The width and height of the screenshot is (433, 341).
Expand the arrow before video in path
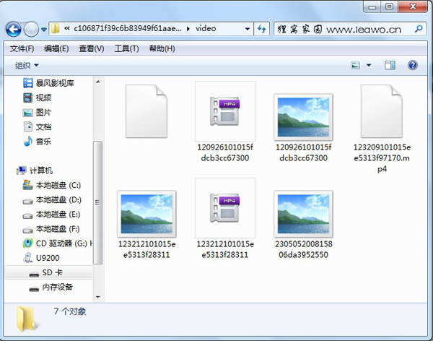tap(188, 28)
